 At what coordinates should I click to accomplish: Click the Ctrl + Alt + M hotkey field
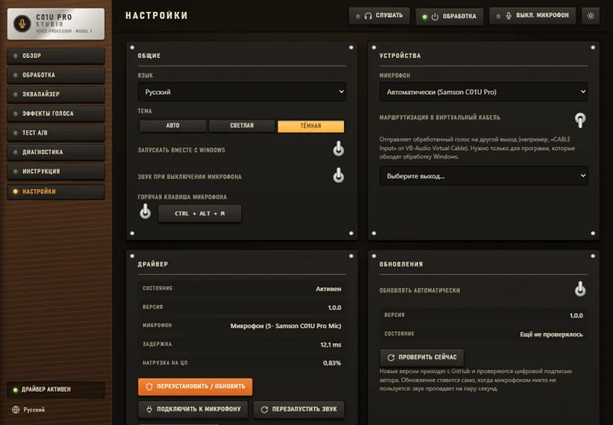coord(199,214)
